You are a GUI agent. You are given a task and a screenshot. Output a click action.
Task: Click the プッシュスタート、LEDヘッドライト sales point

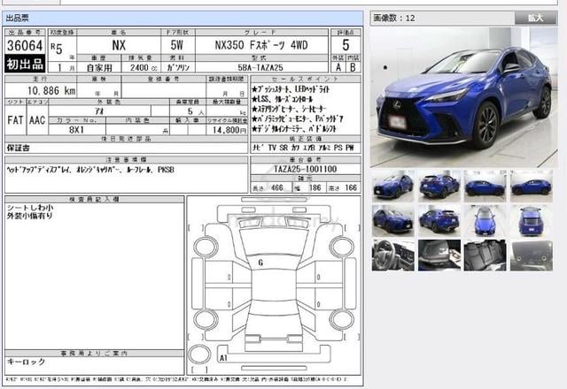291,89
